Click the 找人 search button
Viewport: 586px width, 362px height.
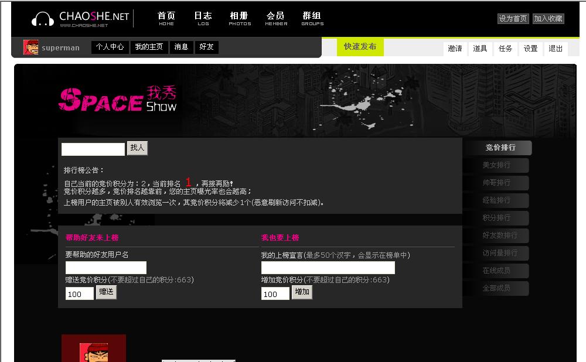click(137, 148)
